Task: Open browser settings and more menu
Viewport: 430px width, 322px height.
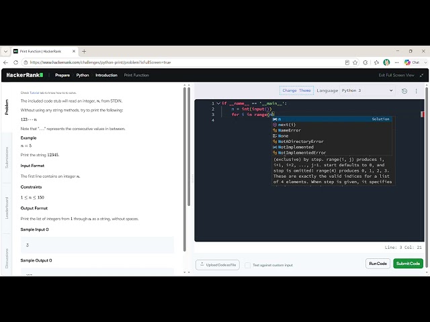Action: [396, 62]
